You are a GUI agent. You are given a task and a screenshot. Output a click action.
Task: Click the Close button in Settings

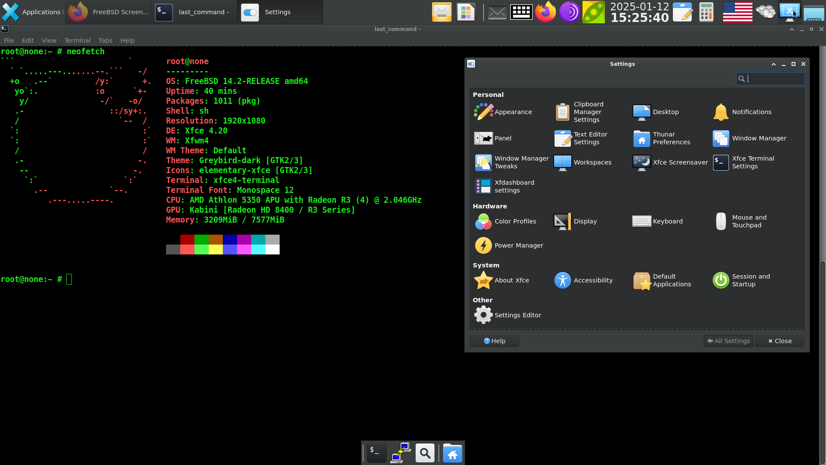click(780, 341)
